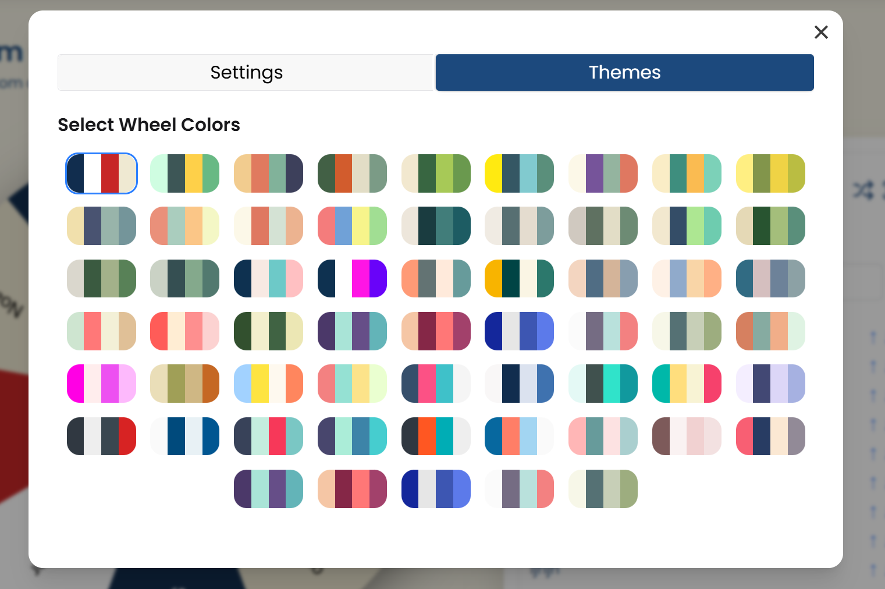Select the sage green theme in bottom row
Screen dimensions: 885x589
(x=603, y=489)
